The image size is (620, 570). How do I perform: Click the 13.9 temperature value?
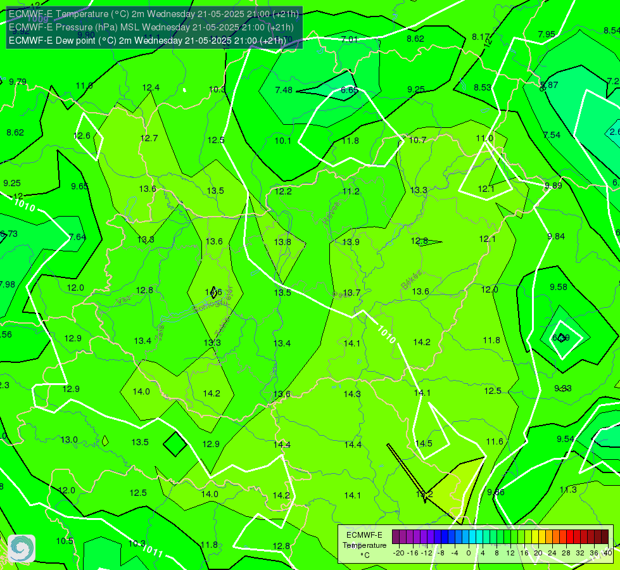click(351, 242)
